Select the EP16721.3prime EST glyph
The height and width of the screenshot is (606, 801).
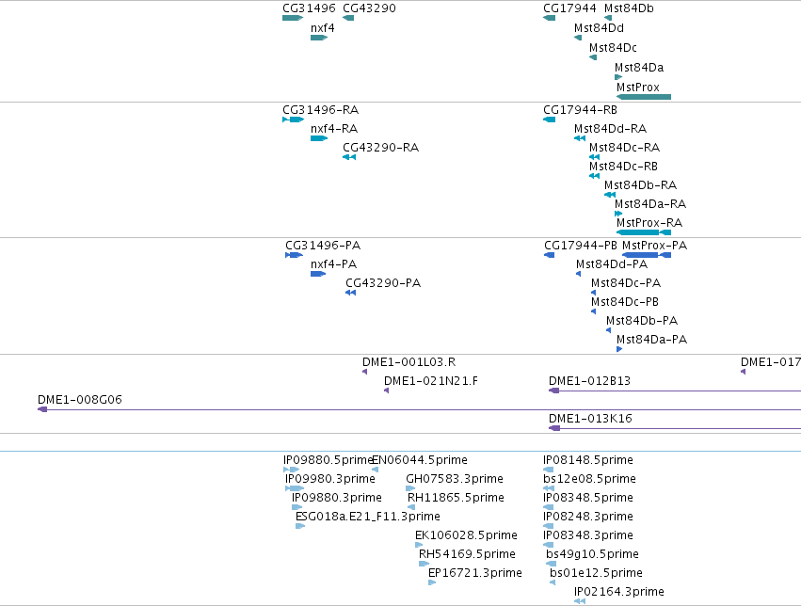[432, 582]
